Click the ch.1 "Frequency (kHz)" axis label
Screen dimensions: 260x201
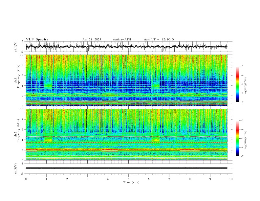[x=18, y=76]
